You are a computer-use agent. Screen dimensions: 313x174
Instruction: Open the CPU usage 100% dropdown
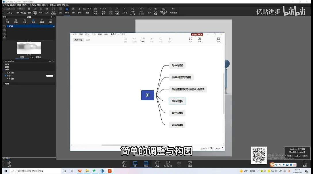(x=21, y=9)
